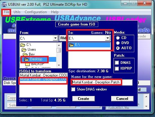
Task: Select the CD media radio button
Action: 118,38
